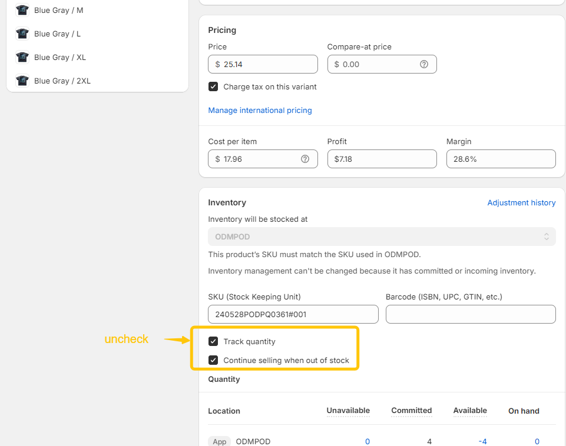This screenshot has width=566, height=446.
Task: Select the Blue Gray / 2XL variant
Action: tap(62, 81)
